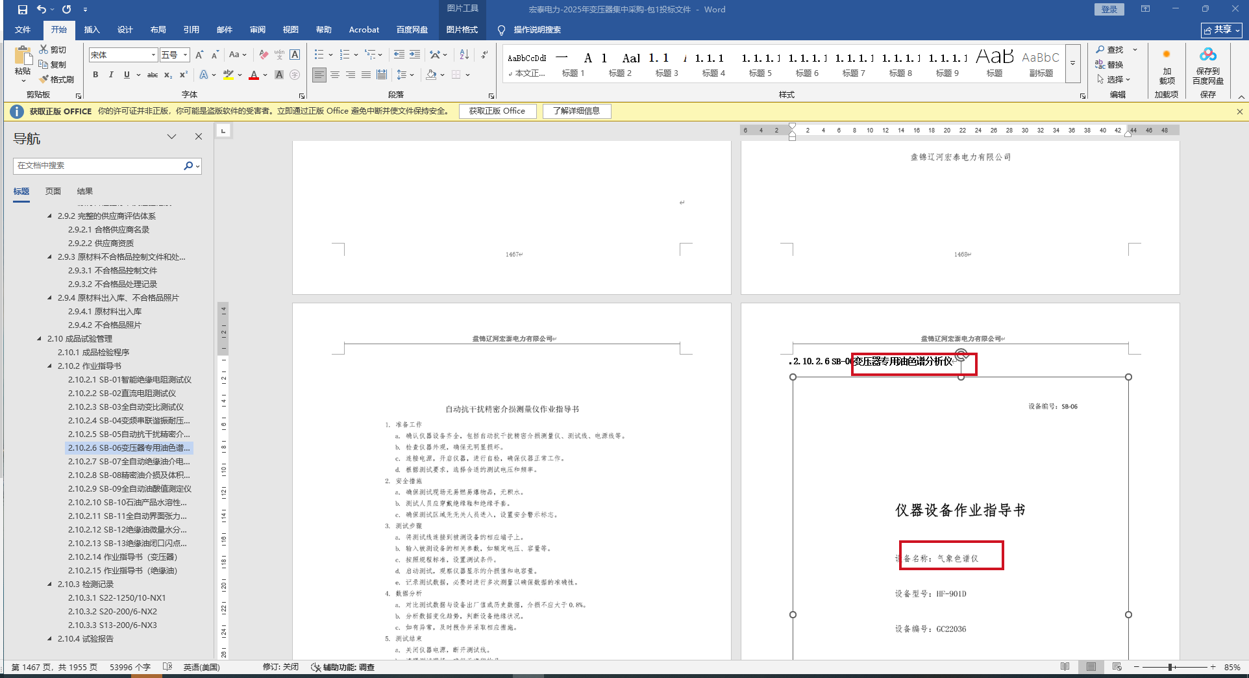Sort the selection with the A-Z sort icon
Viewport: 1249px width, 678px height.
click(x=464, y=55)
